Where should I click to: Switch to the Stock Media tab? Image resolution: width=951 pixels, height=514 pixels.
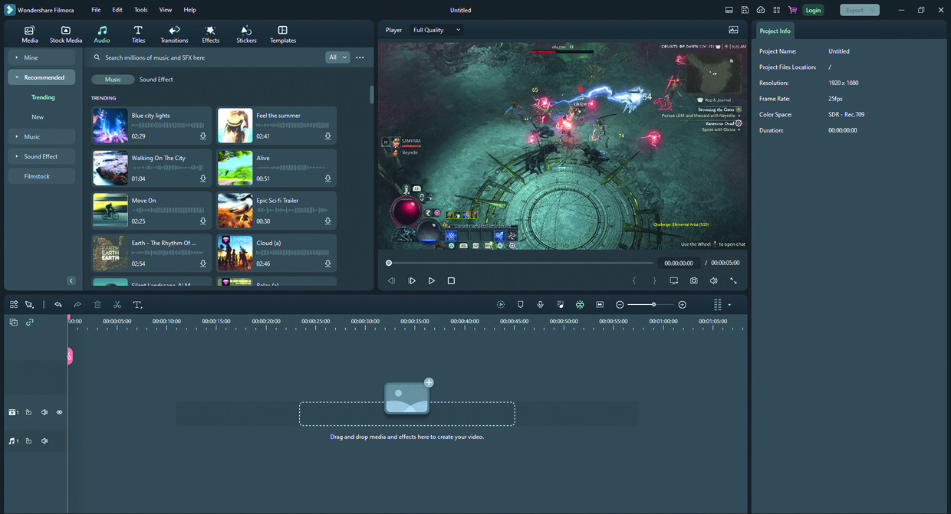coord(66,34)
